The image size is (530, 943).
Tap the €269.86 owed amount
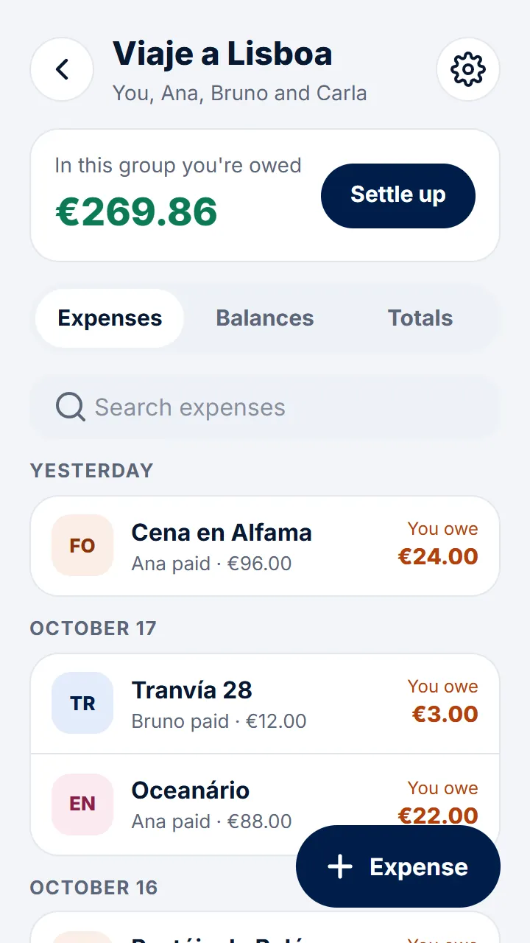137,212
